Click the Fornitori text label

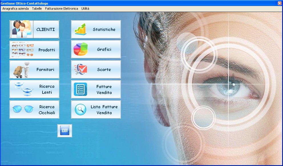click(x=45, y=69)
